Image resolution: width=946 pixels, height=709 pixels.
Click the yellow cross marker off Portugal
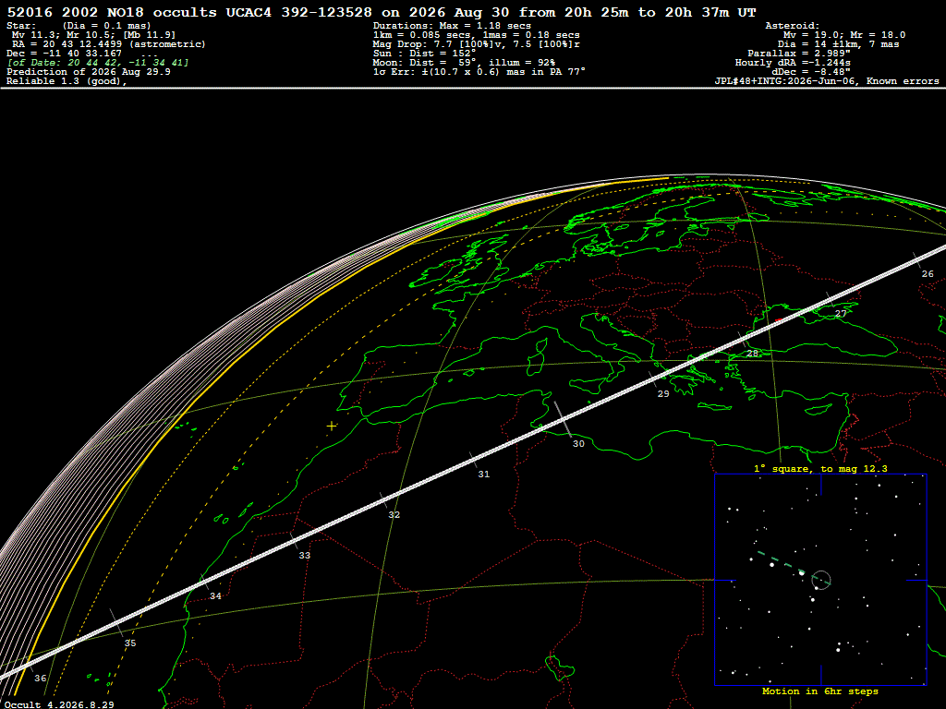332,426
